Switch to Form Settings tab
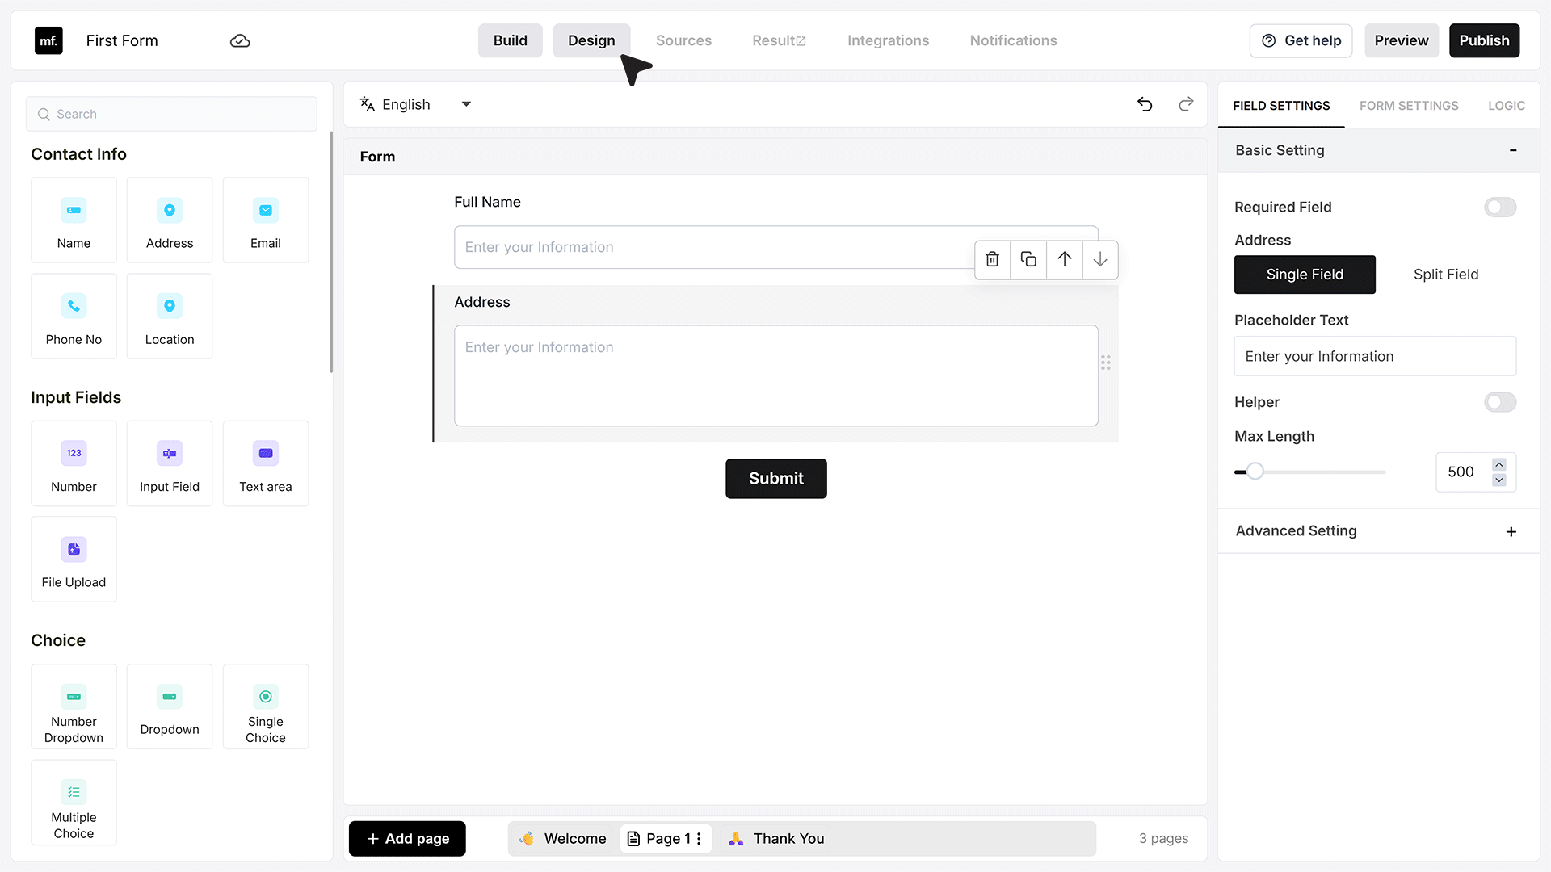This screenshot has height=872, width=1551. point(1409,106)
